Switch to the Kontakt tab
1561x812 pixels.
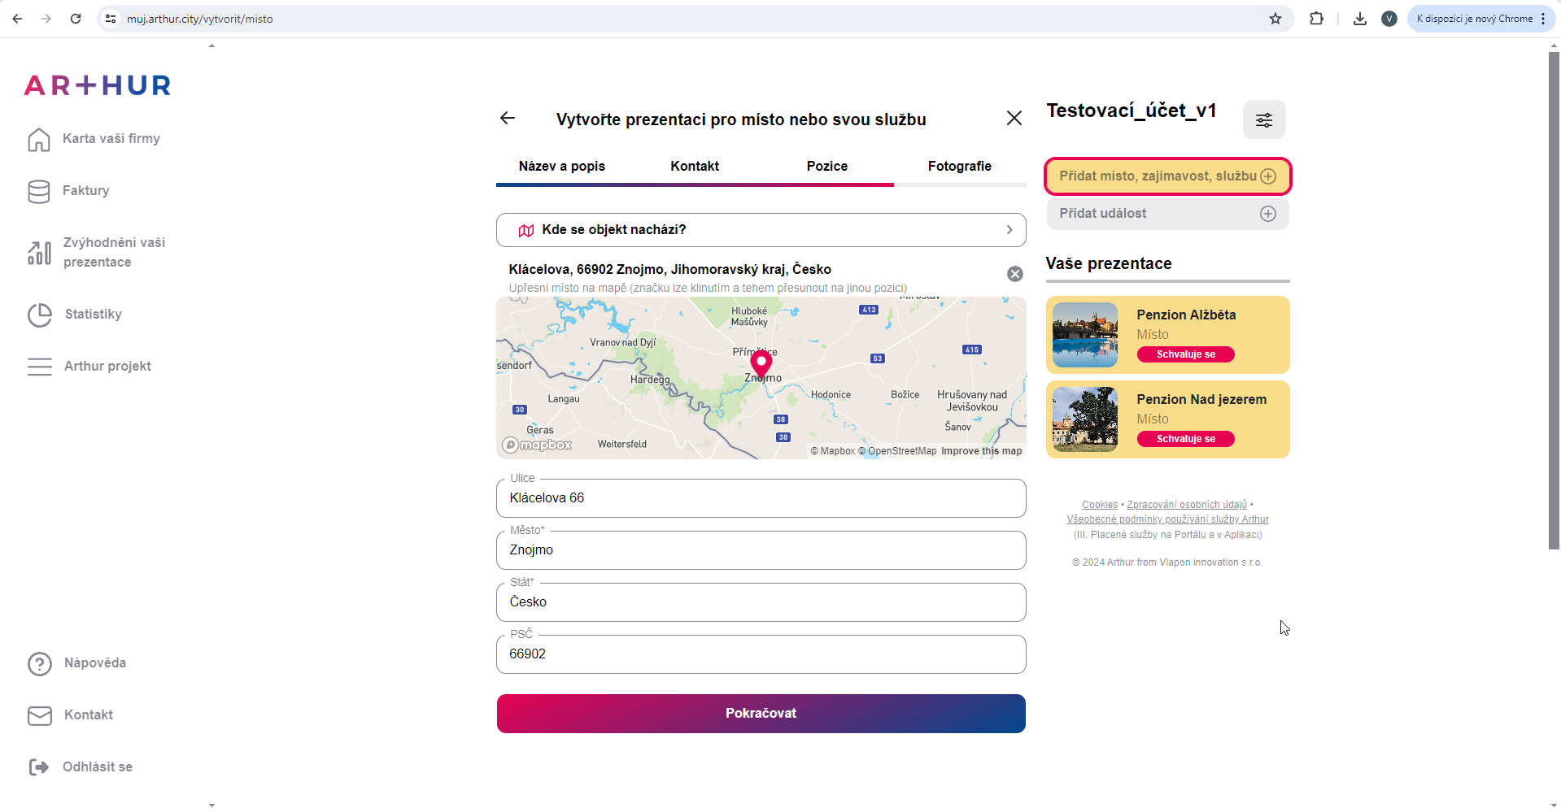[694, 167]
